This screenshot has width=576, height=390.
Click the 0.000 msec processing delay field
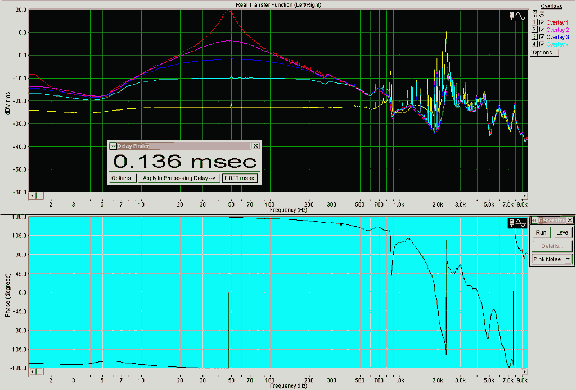240,178
